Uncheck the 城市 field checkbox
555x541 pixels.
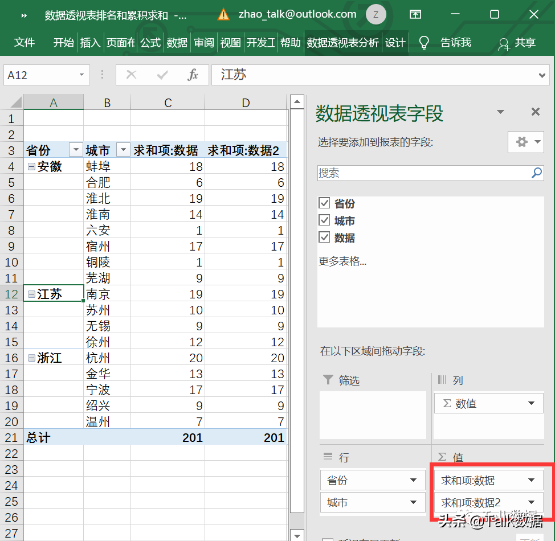pos(324,220)
